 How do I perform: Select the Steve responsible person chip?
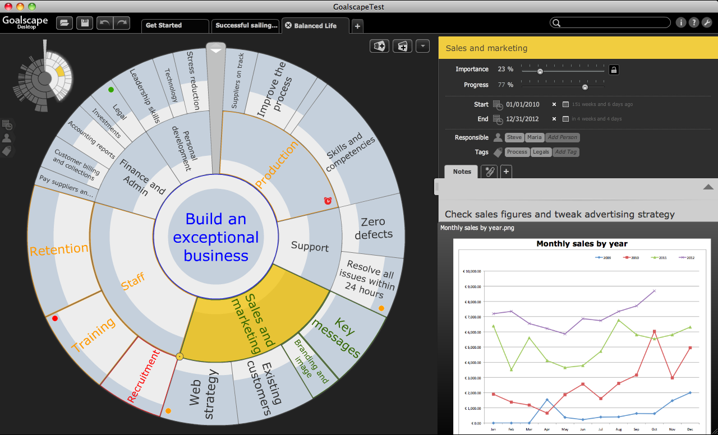[514, 137]
